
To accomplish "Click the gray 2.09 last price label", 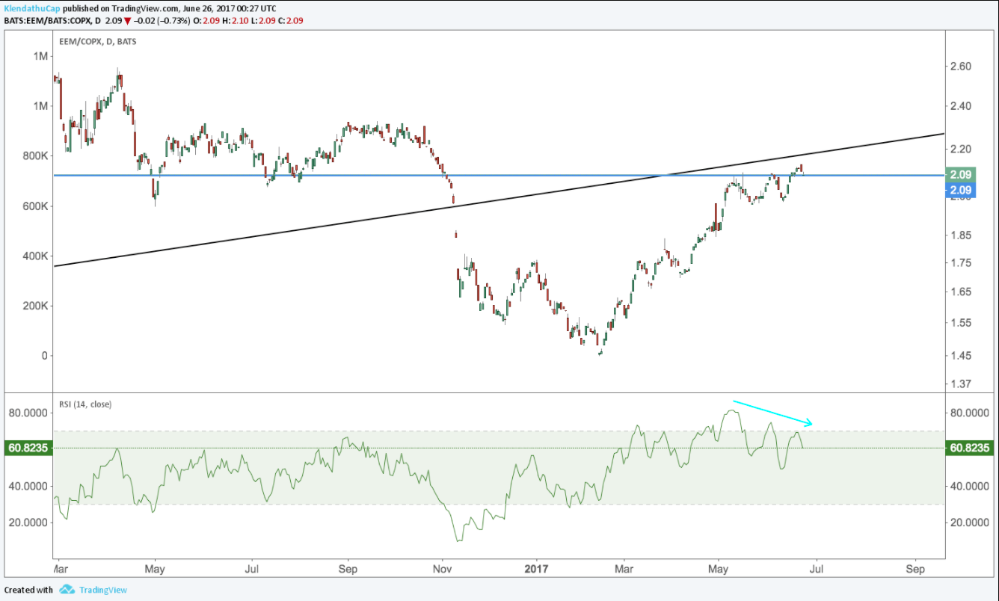I will 960,175.
